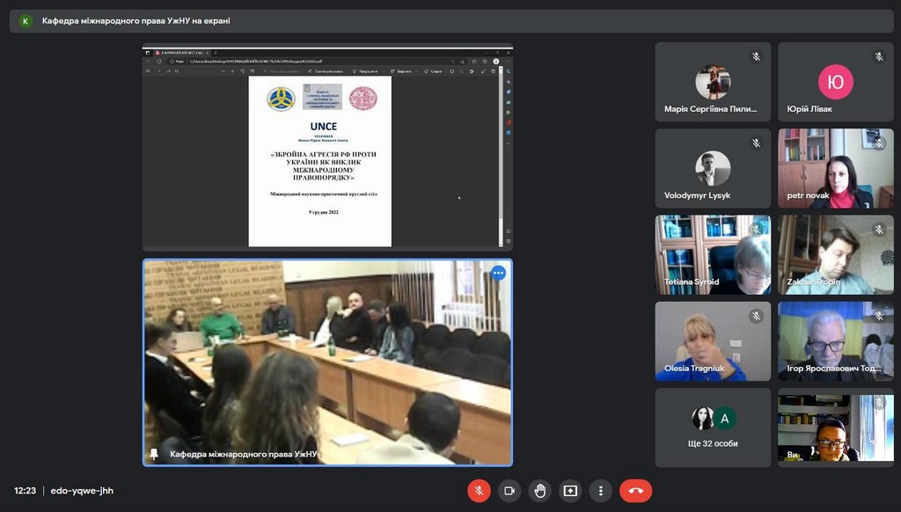Expand the 'Ще 32 особи' participants tile
The width and height of the screenshot is (901, 512).
point(713,428)
